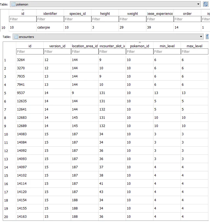Focus the base_experience filter field
This screenshot has width=210, height=223.
[x=160, y=19]
